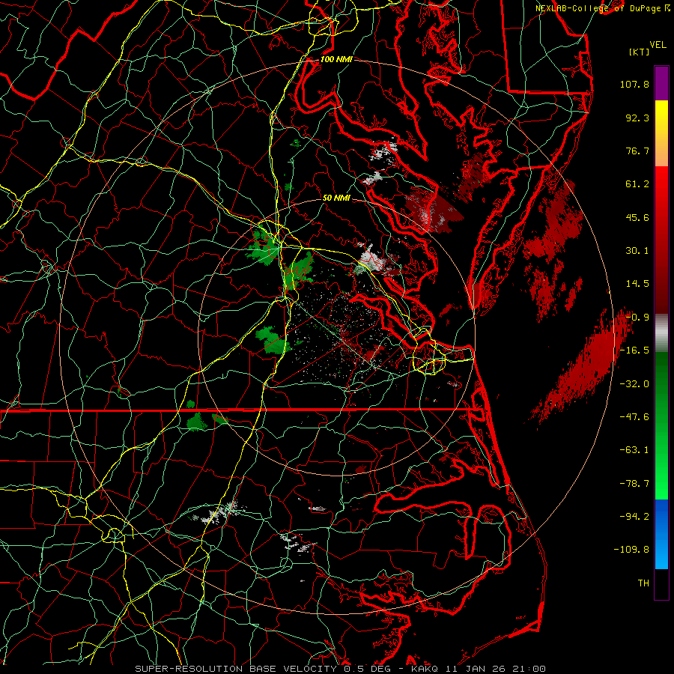Click the 50 NMI range ring label
Screen dimensions: 674x674
coord(336,198)
